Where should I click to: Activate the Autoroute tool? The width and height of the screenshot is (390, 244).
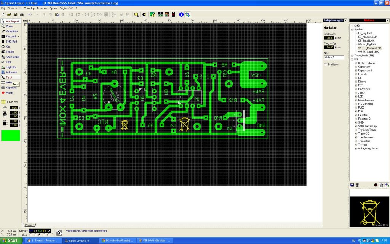[x=10, y=72]
